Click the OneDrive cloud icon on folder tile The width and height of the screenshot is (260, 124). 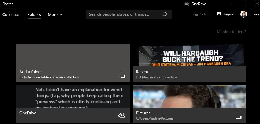[x=122, y=115]
